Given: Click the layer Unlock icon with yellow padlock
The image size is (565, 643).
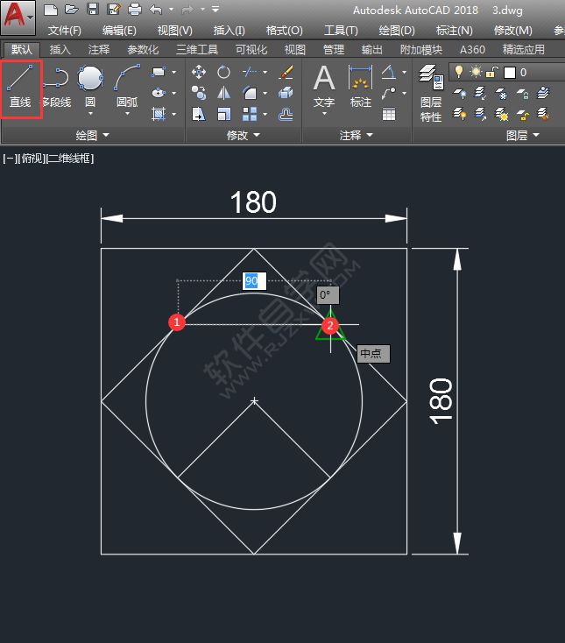Looking at the screenshot, I should (x=522, y=114).
